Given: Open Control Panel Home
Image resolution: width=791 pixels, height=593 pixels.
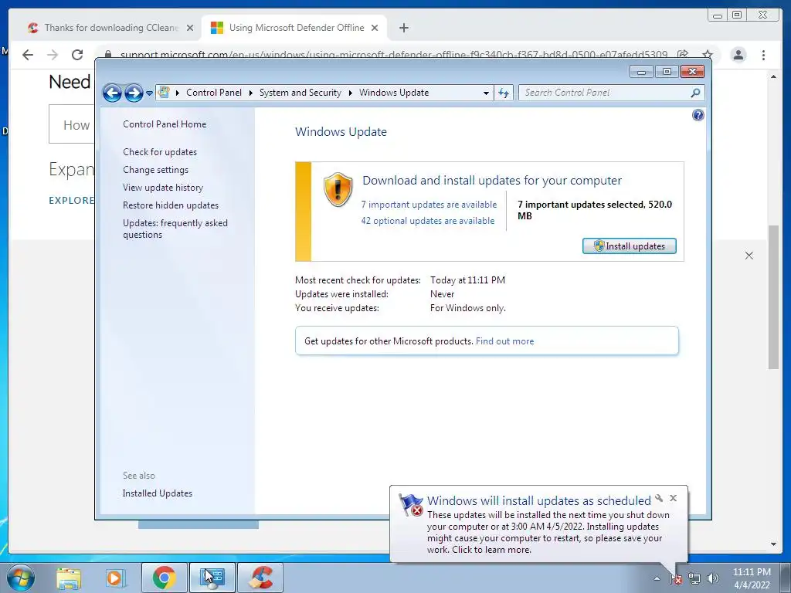Looking at the screenshot, I should click(165, 124).
